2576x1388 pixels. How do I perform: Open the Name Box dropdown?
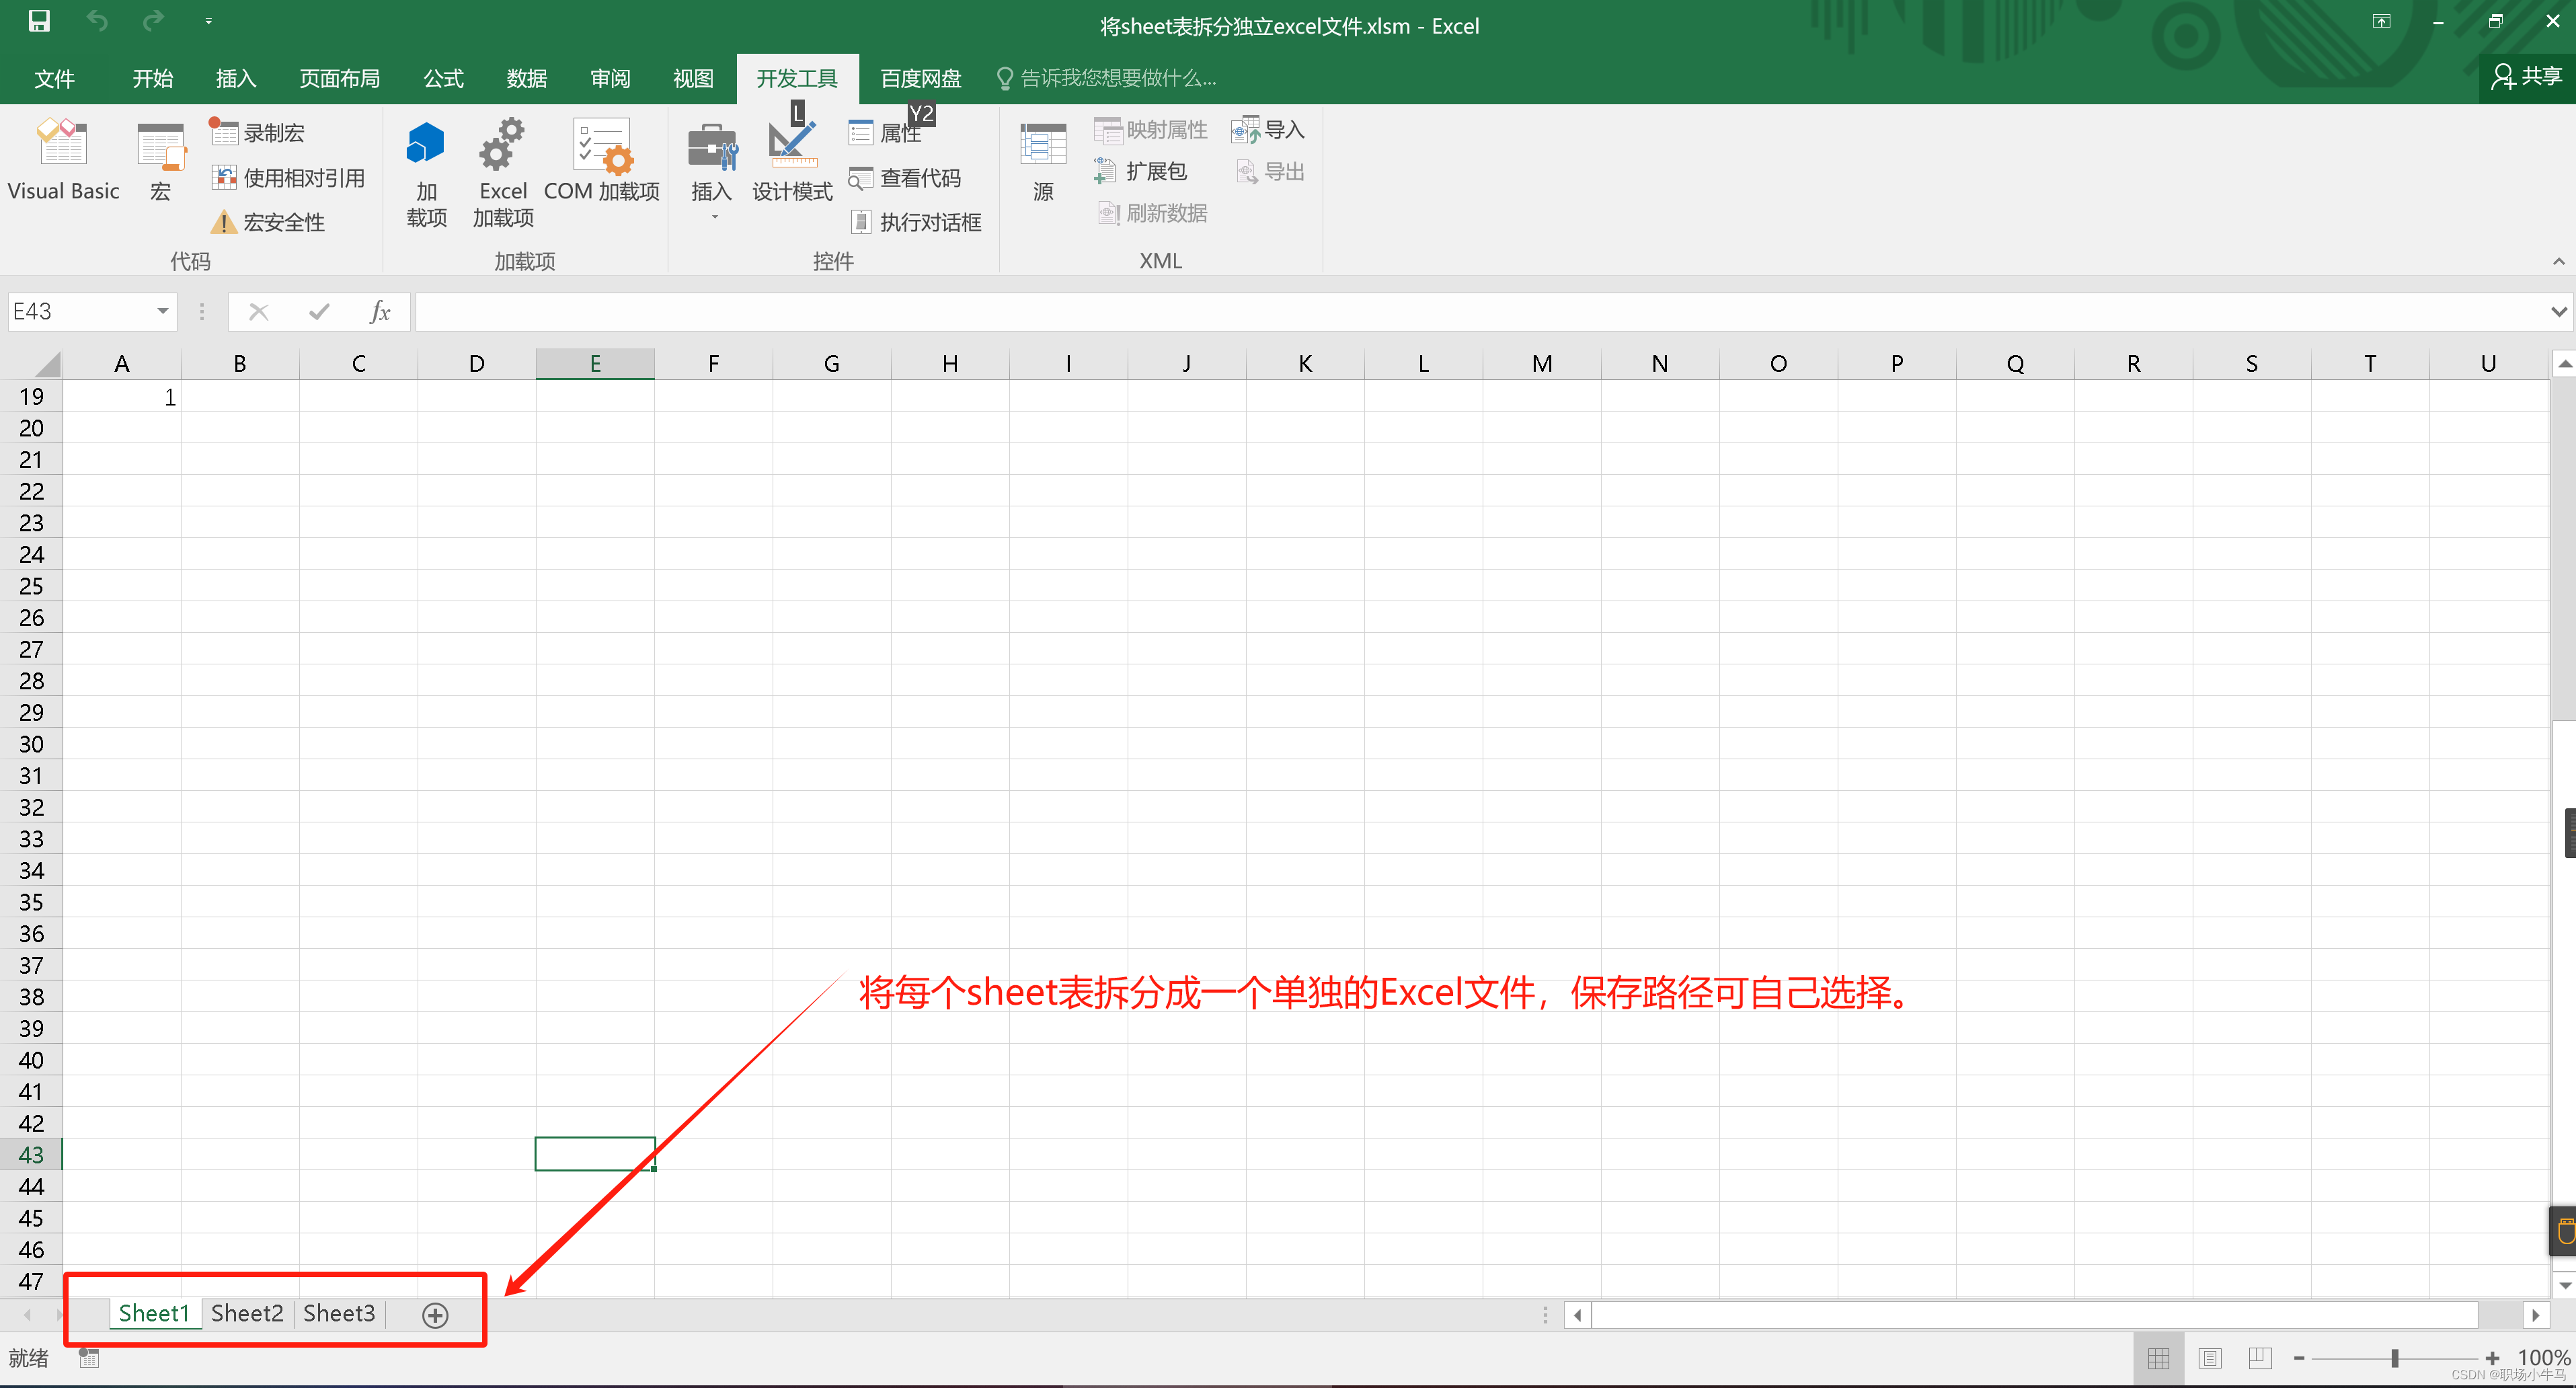tap(162, 311)
